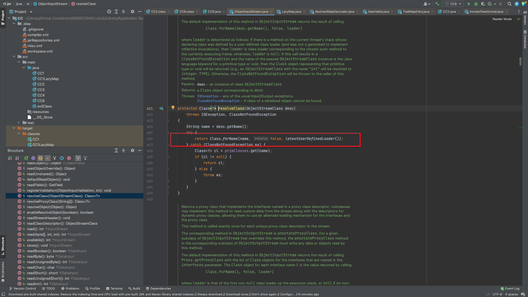Screen dimensions: 528x297
Task: Collapse the java source folder
Action: pos(24,68)
